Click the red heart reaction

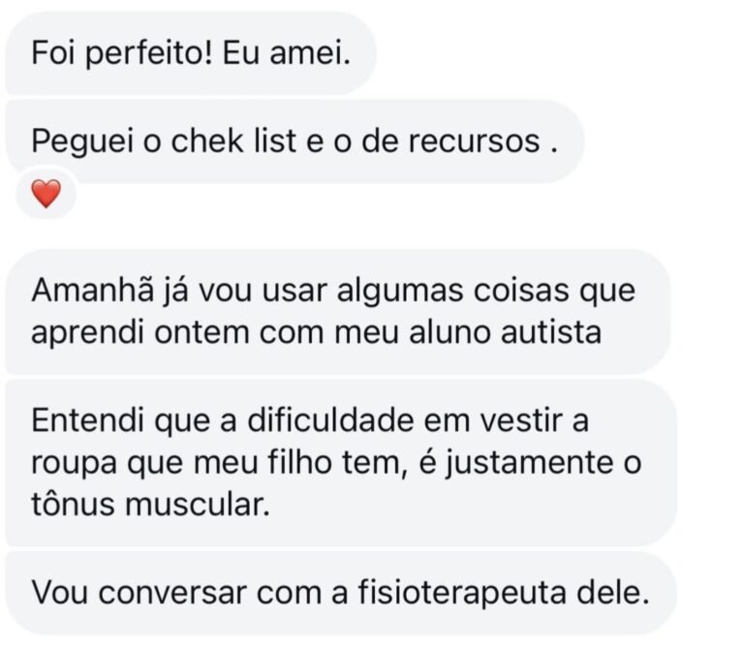click(46, 195)
